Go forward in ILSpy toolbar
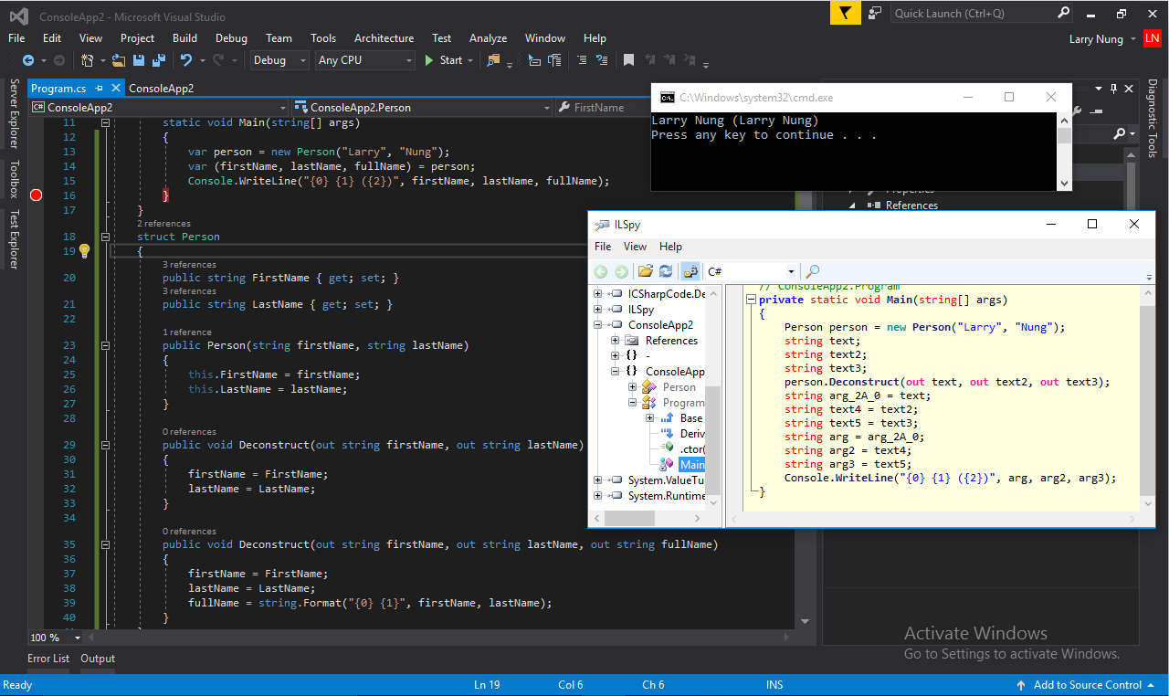1169x696 pixels. (x=621, y=271)
